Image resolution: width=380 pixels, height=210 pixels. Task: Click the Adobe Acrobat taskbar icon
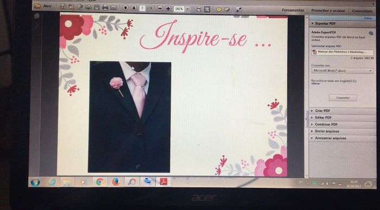[163, 181]
